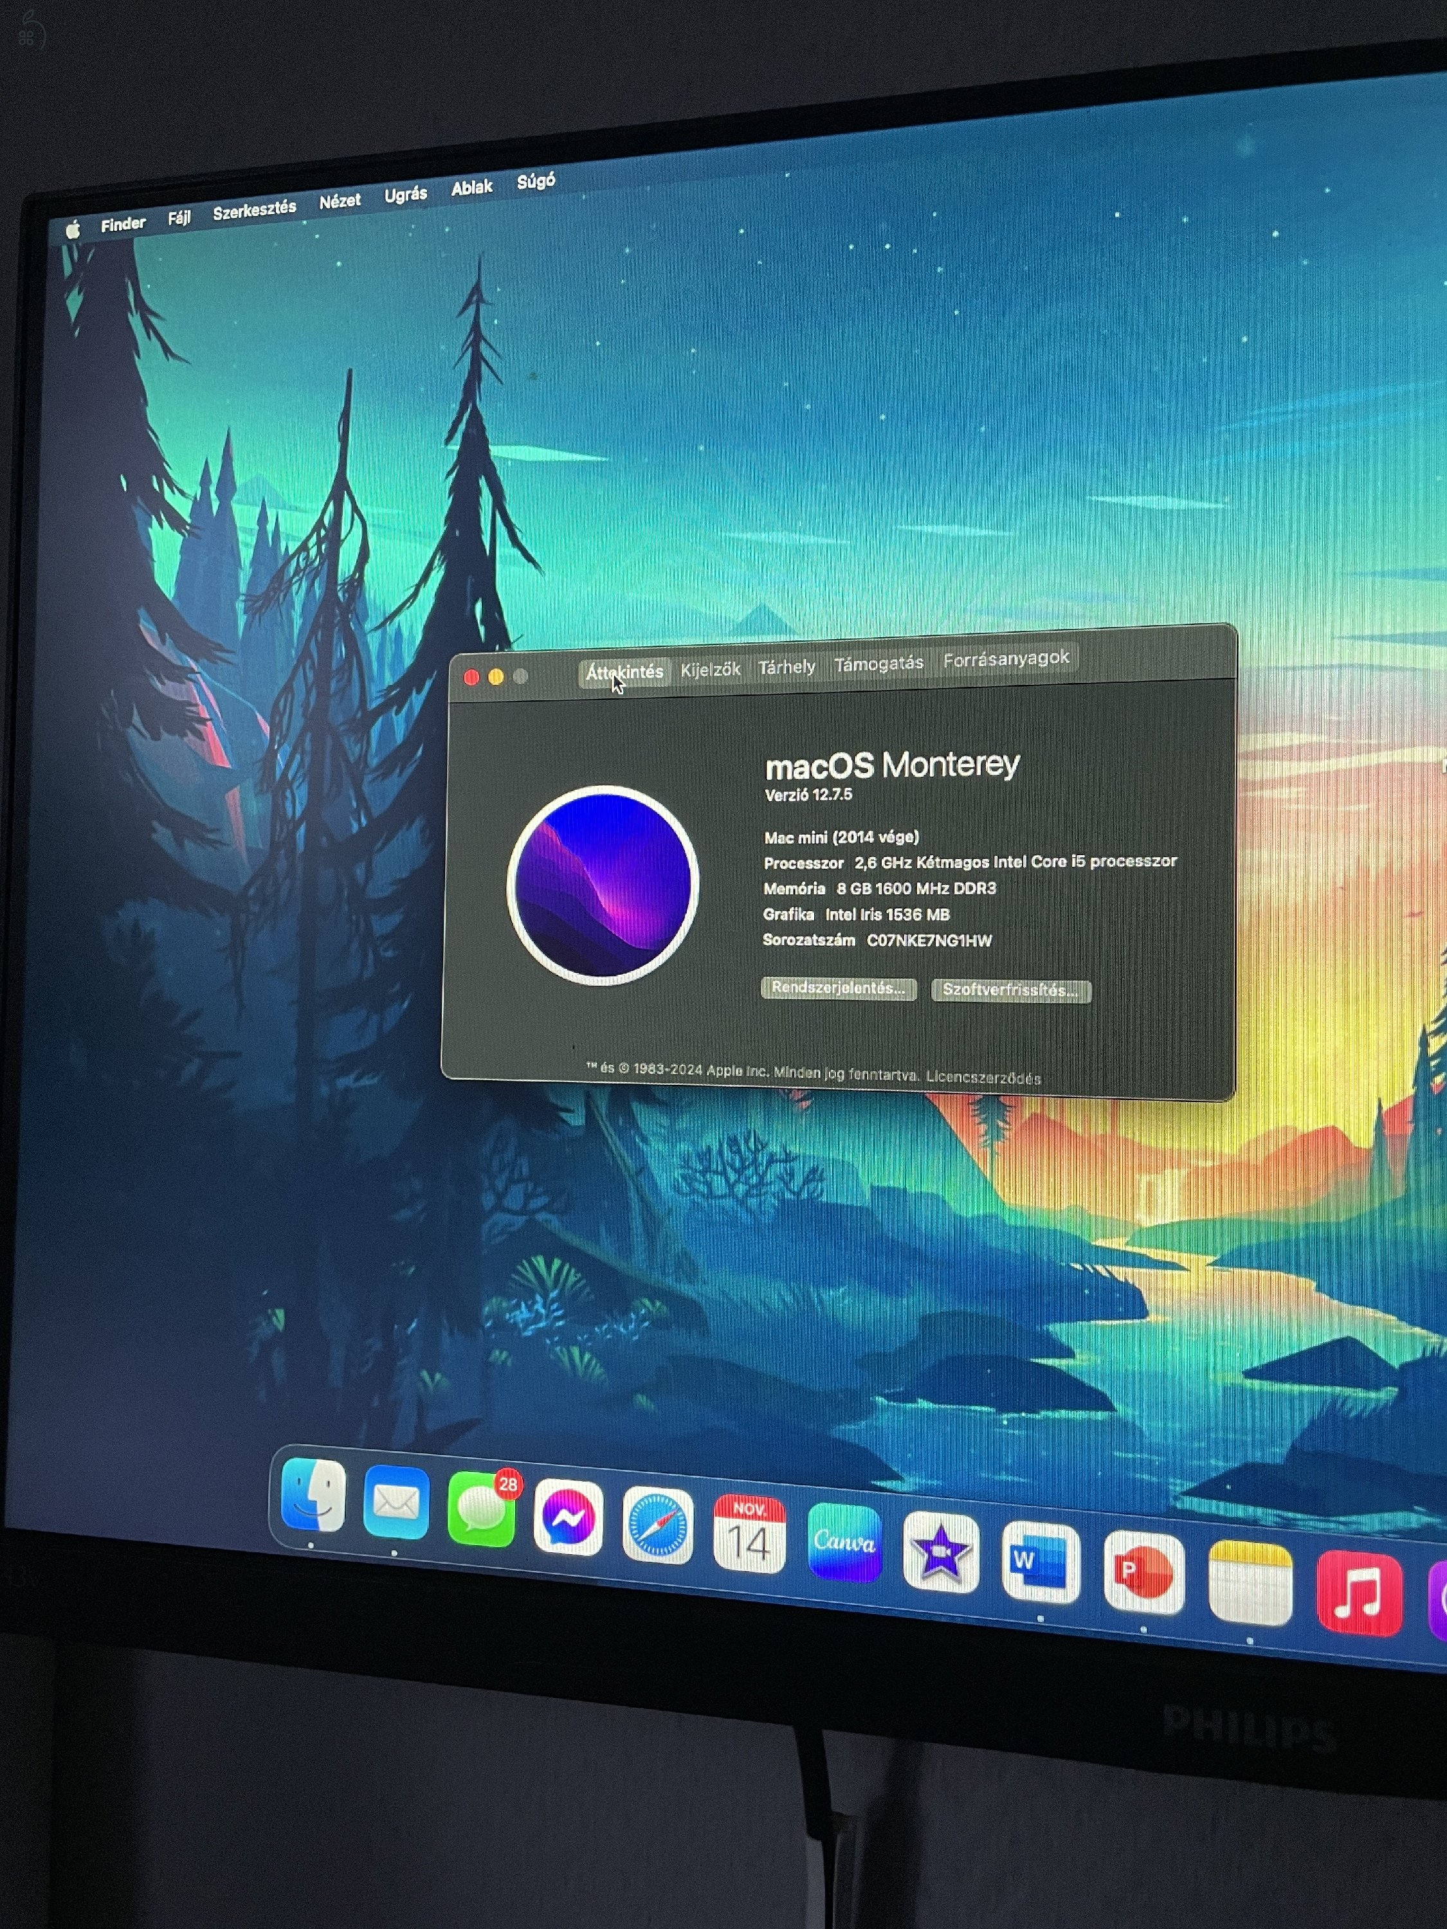
Task: Open the Fájl menu
Action: click(x=179, y=218)
